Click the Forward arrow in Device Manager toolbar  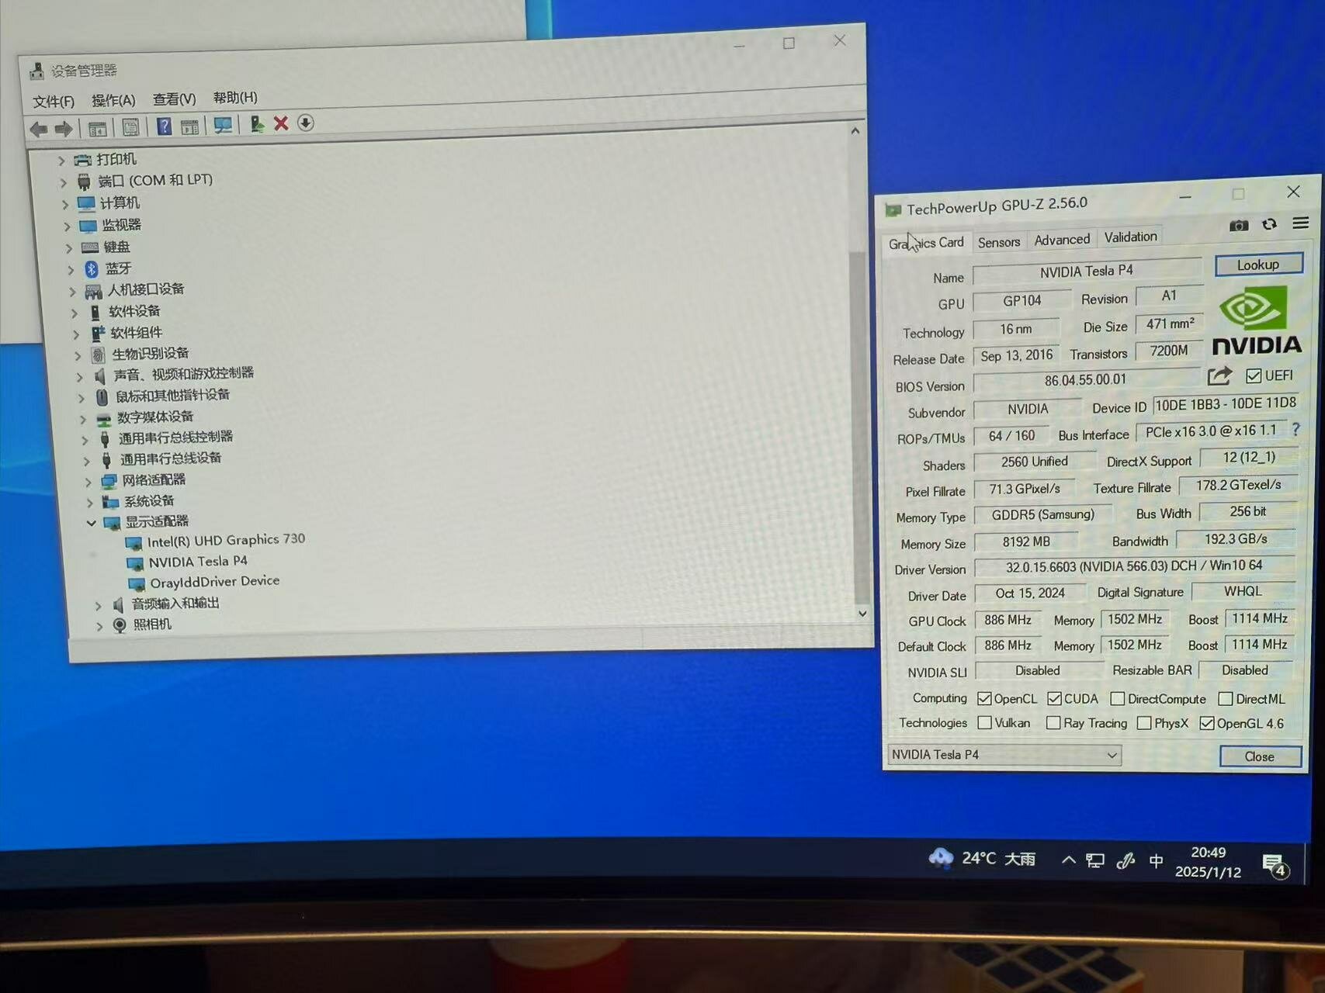point(64,129)
